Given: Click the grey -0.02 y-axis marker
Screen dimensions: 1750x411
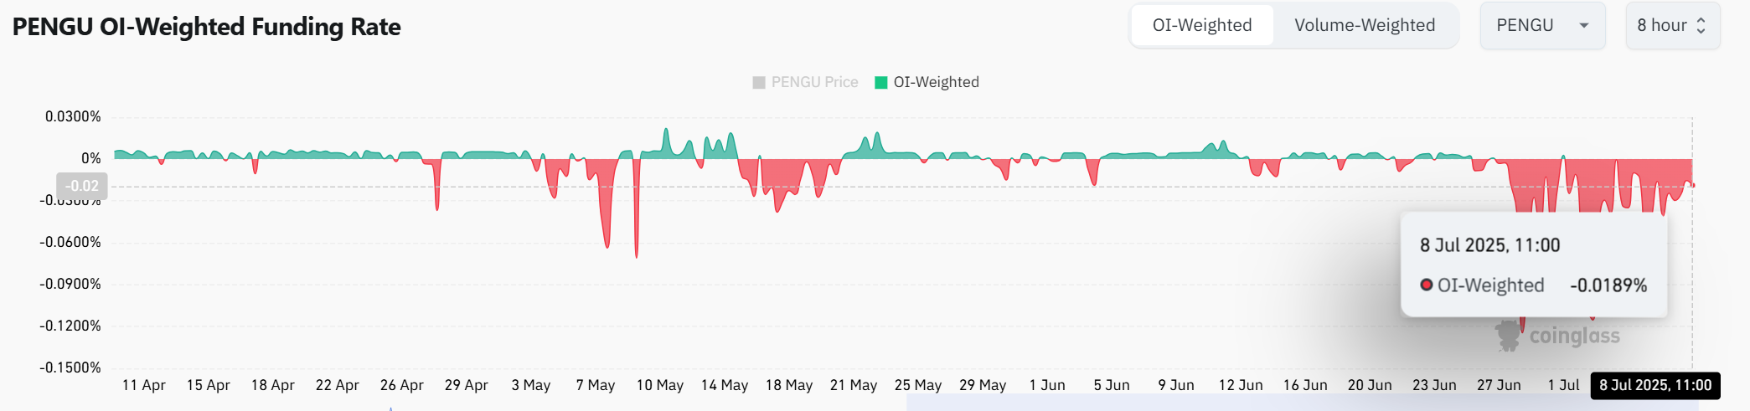Looking at the screenshot, I should pyautogui.click(x=82, y=186).
